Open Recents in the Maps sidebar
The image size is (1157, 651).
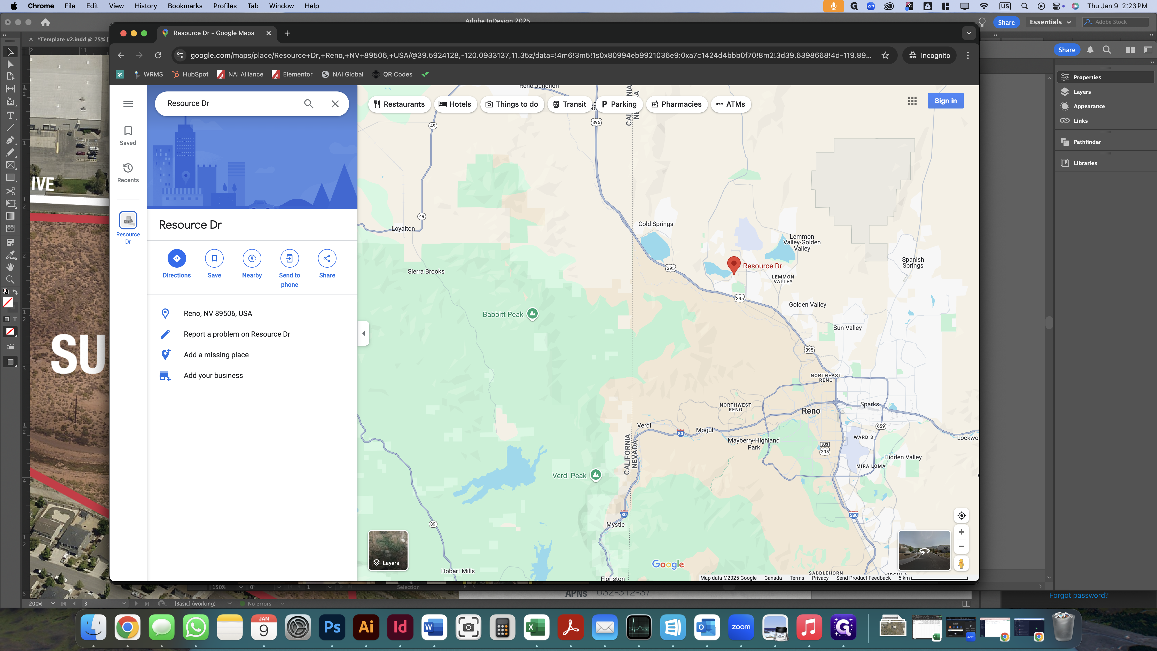128,173
